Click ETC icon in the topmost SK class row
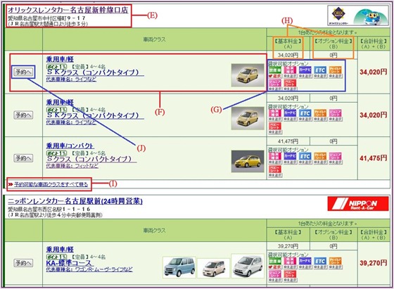 (x=320, y=70)
